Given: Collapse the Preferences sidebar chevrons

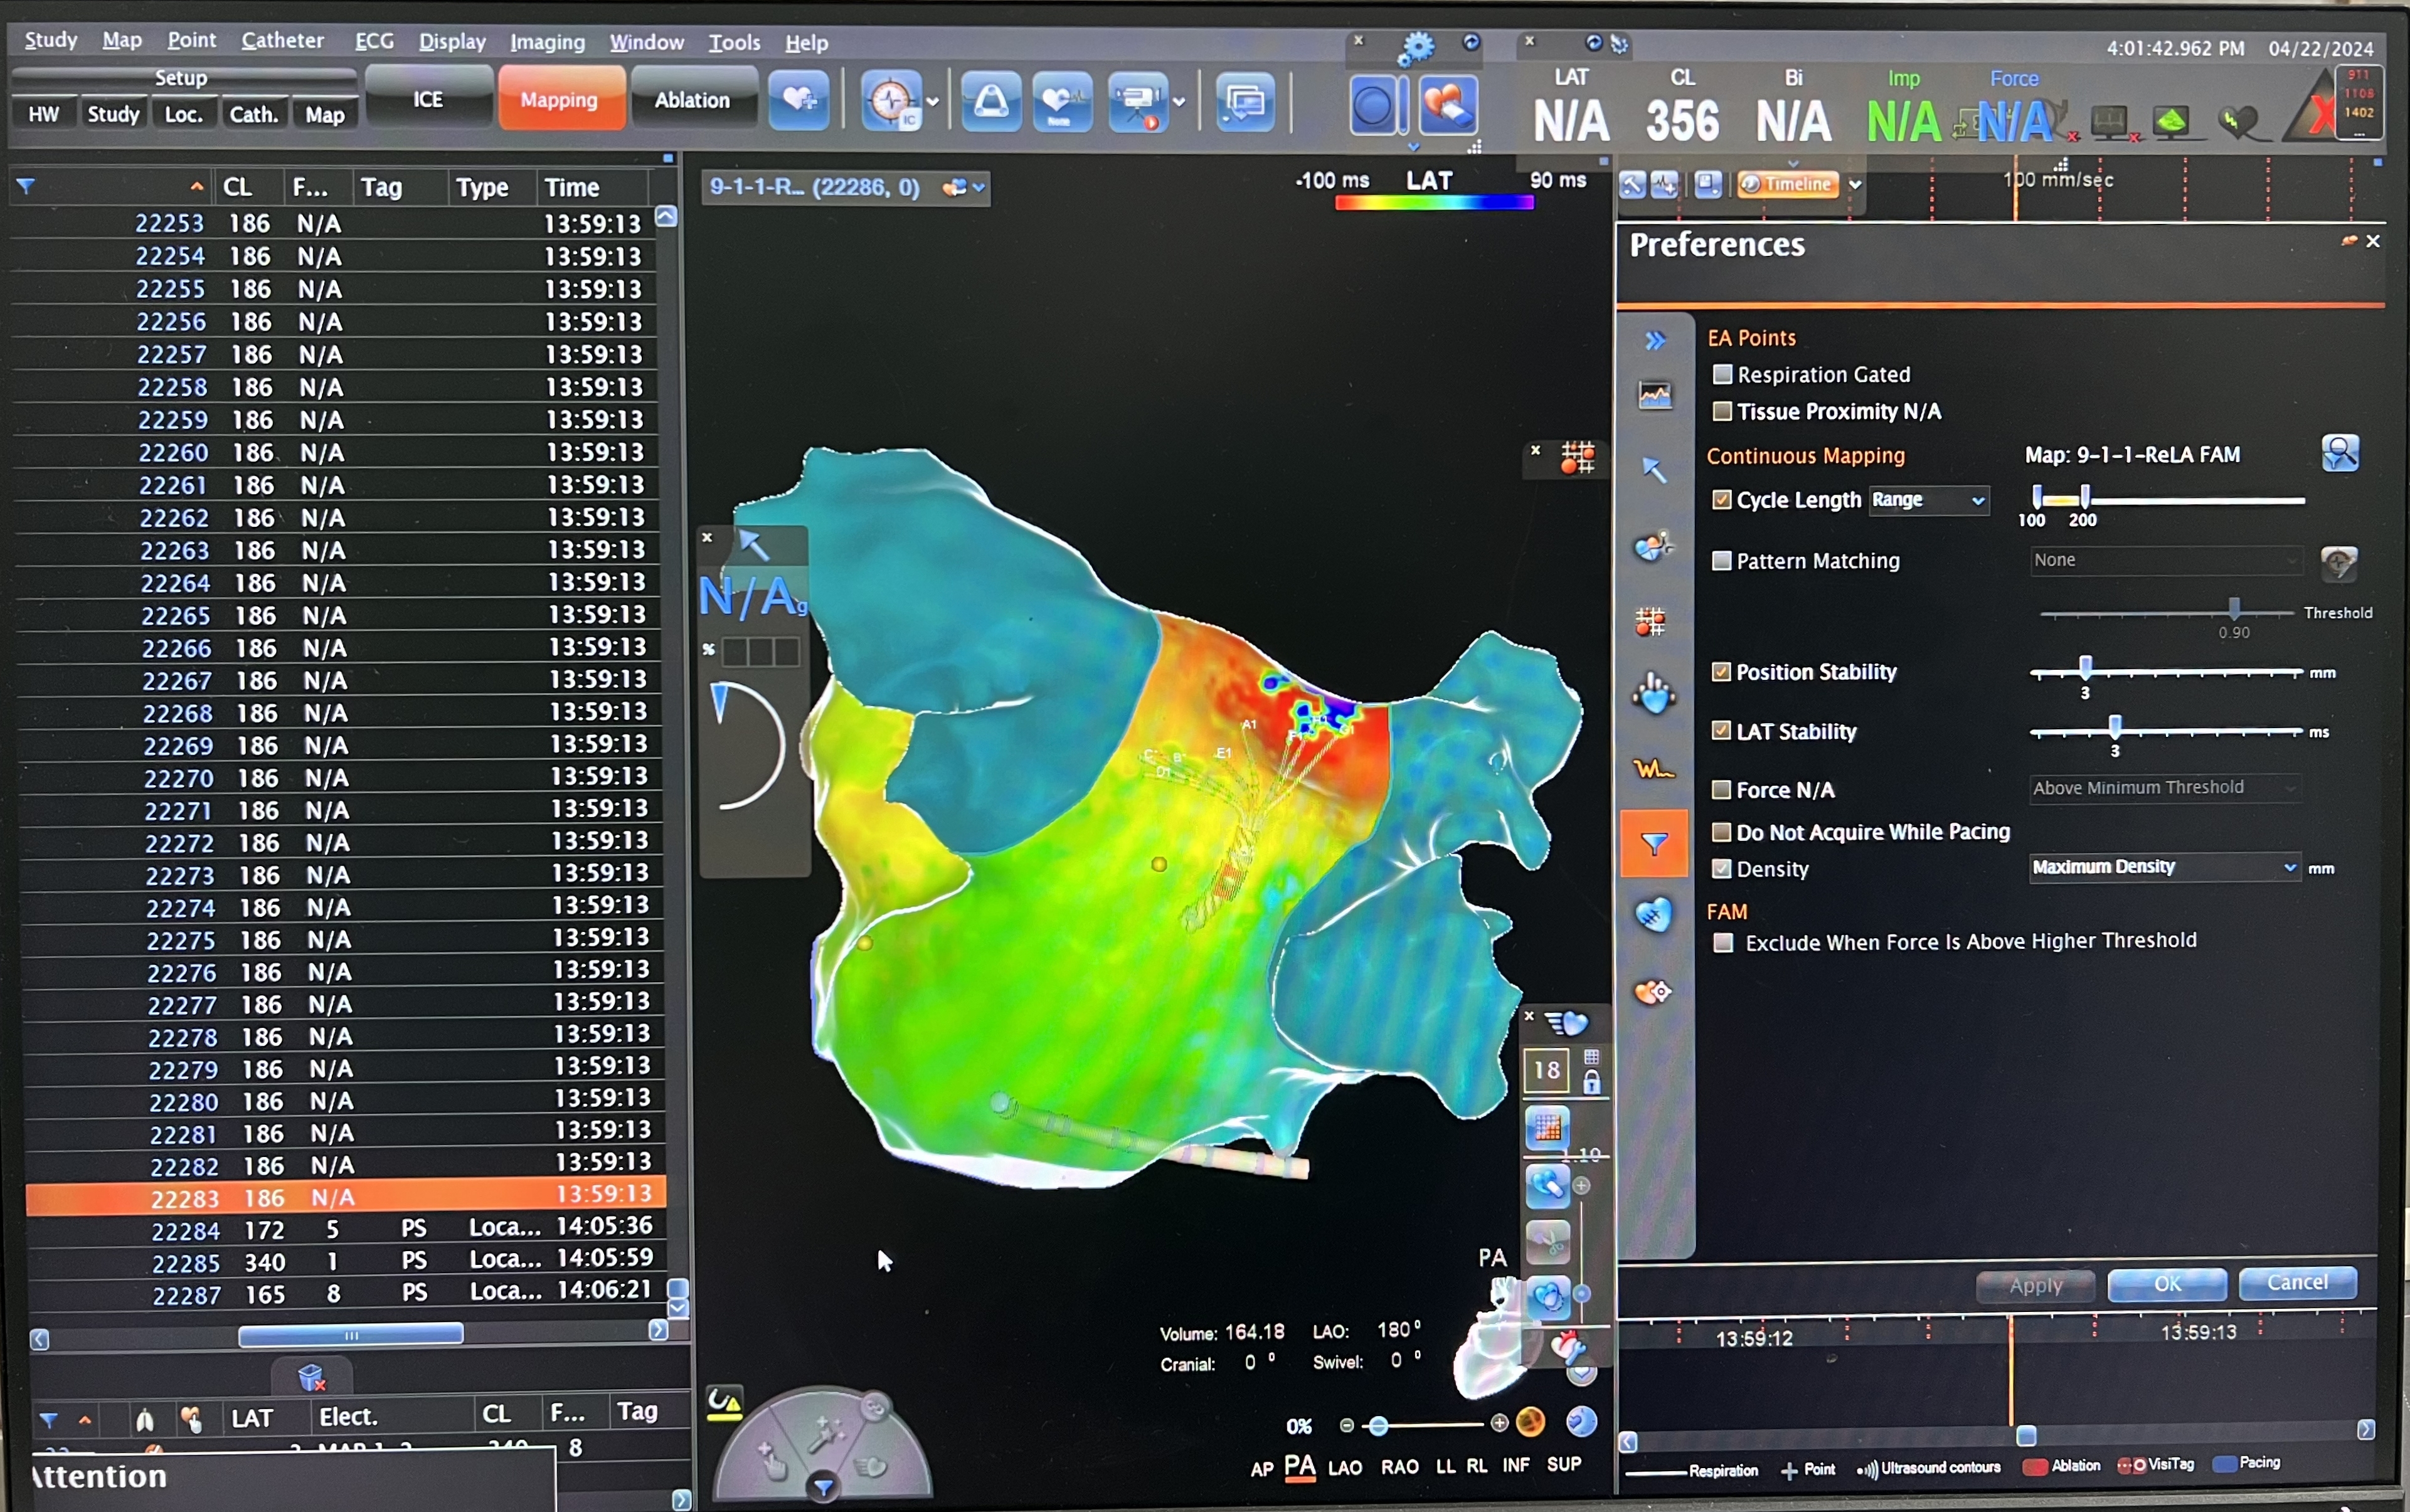Looking at the screenshot, I should coord(1655,341).
